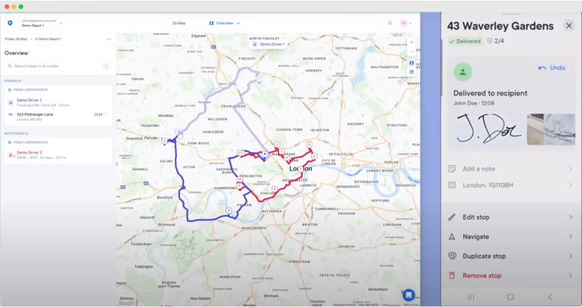Select Demo Driver 2 route entry
The width and height of the screenshot is (582, 307).
tap(58, 154)
